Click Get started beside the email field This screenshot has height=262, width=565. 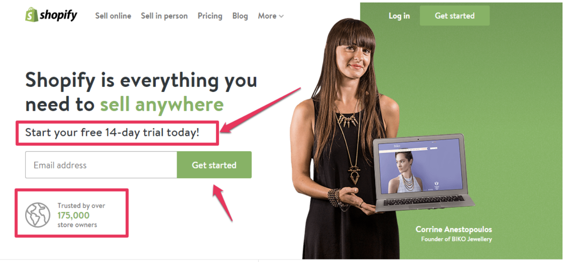tap(214, 165)
